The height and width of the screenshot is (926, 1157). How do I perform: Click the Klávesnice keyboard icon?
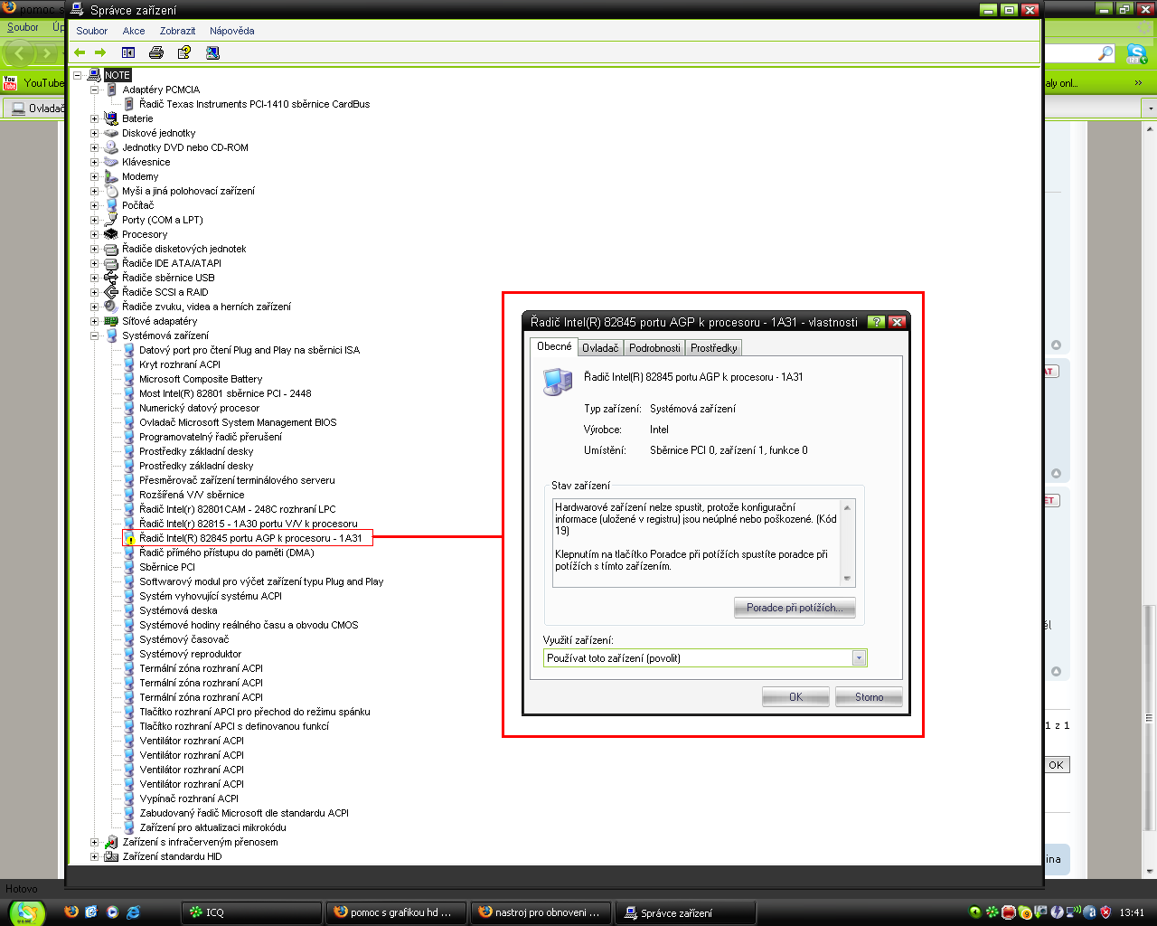(111, 162)
